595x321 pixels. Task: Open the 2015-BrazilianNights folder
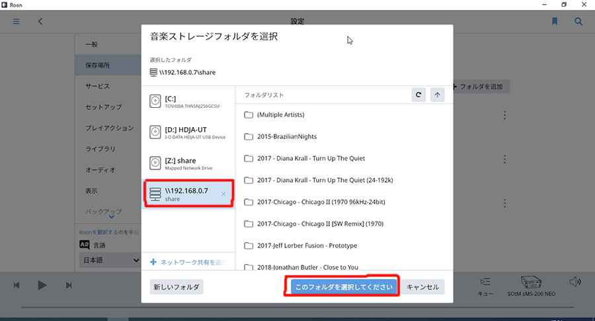coord(287,136)
